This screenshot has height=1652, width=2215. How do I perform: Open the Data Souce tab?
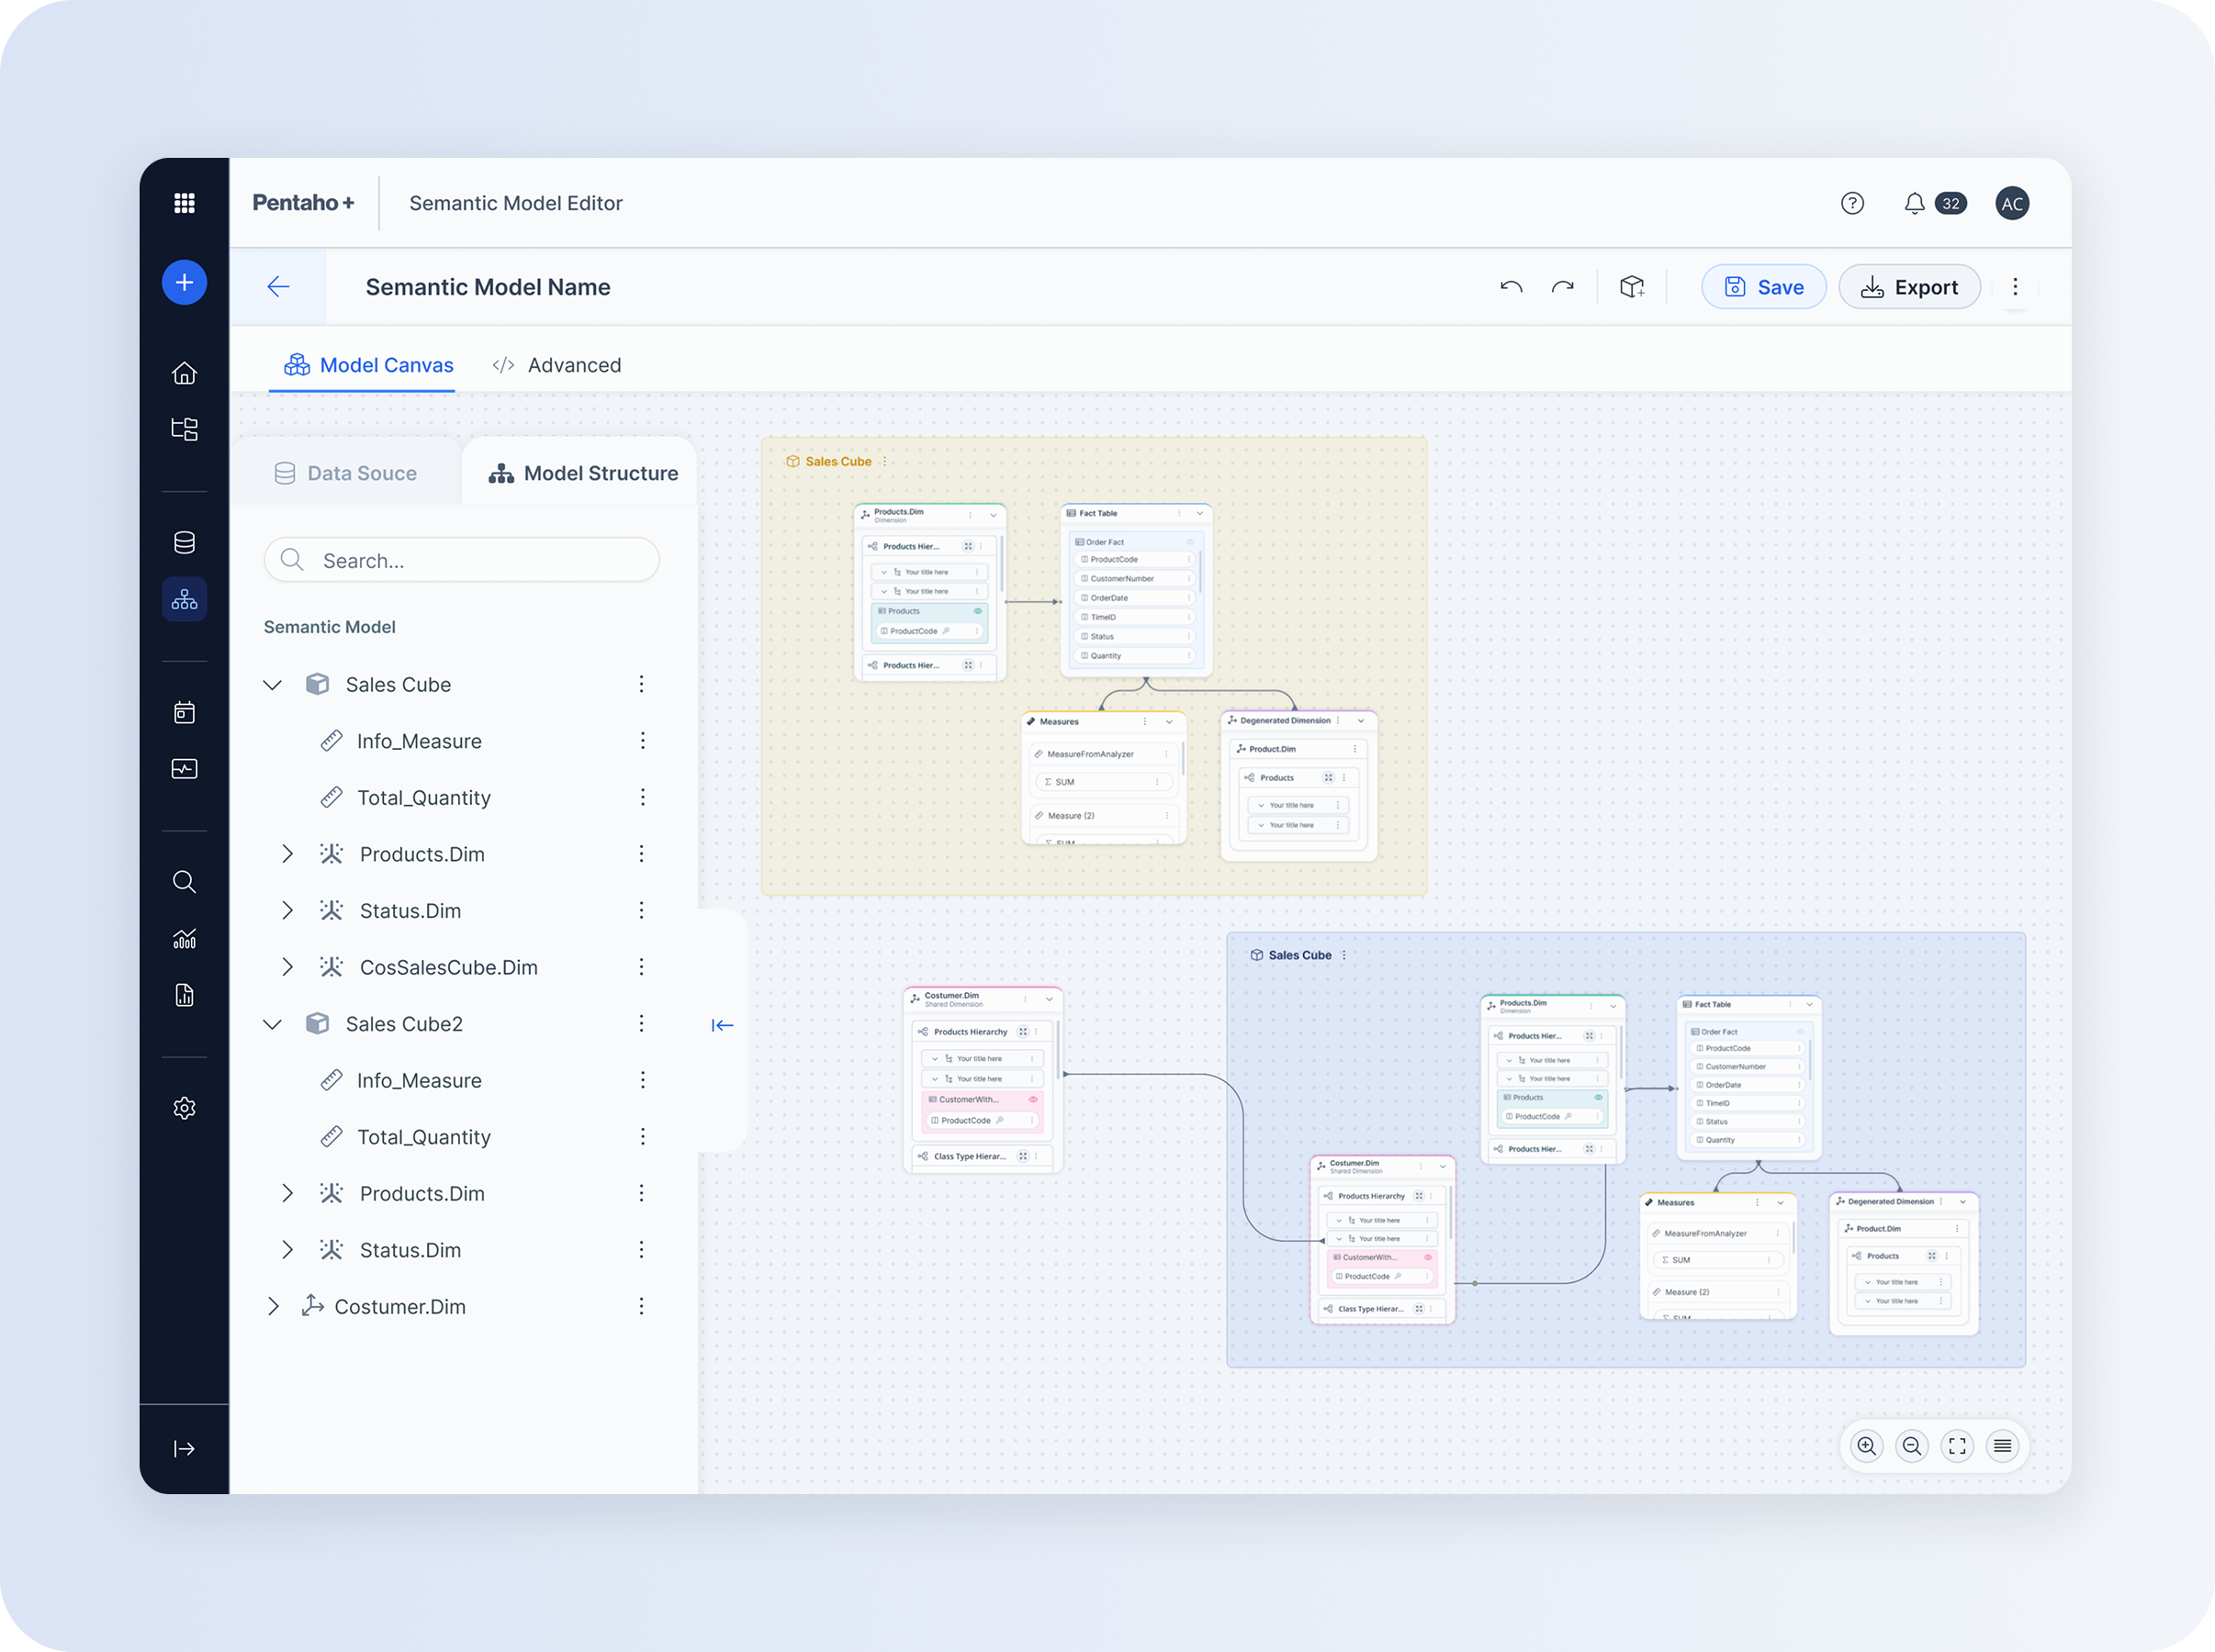[345, 473]
